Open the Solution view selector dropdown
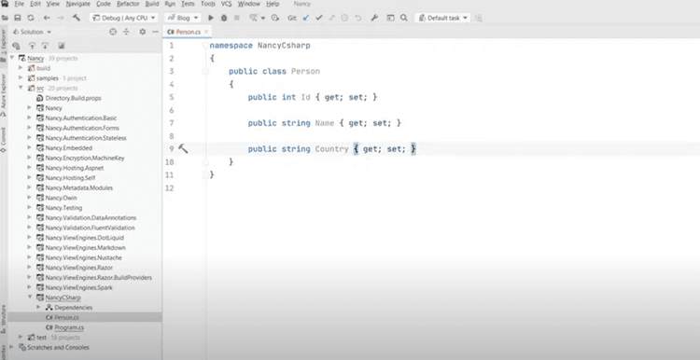Viewport: 700px width, 360px height. (32, 32)
